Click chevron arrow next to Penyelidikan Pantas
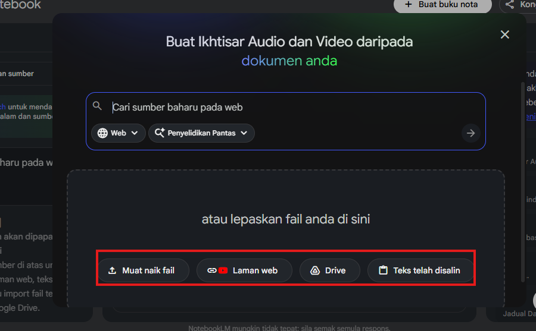This screenshot has height=331, width=536. coord(244,133)
